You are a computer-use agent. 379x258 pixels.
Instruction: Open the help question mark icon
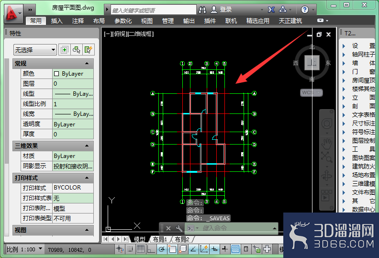coord(304,10)
